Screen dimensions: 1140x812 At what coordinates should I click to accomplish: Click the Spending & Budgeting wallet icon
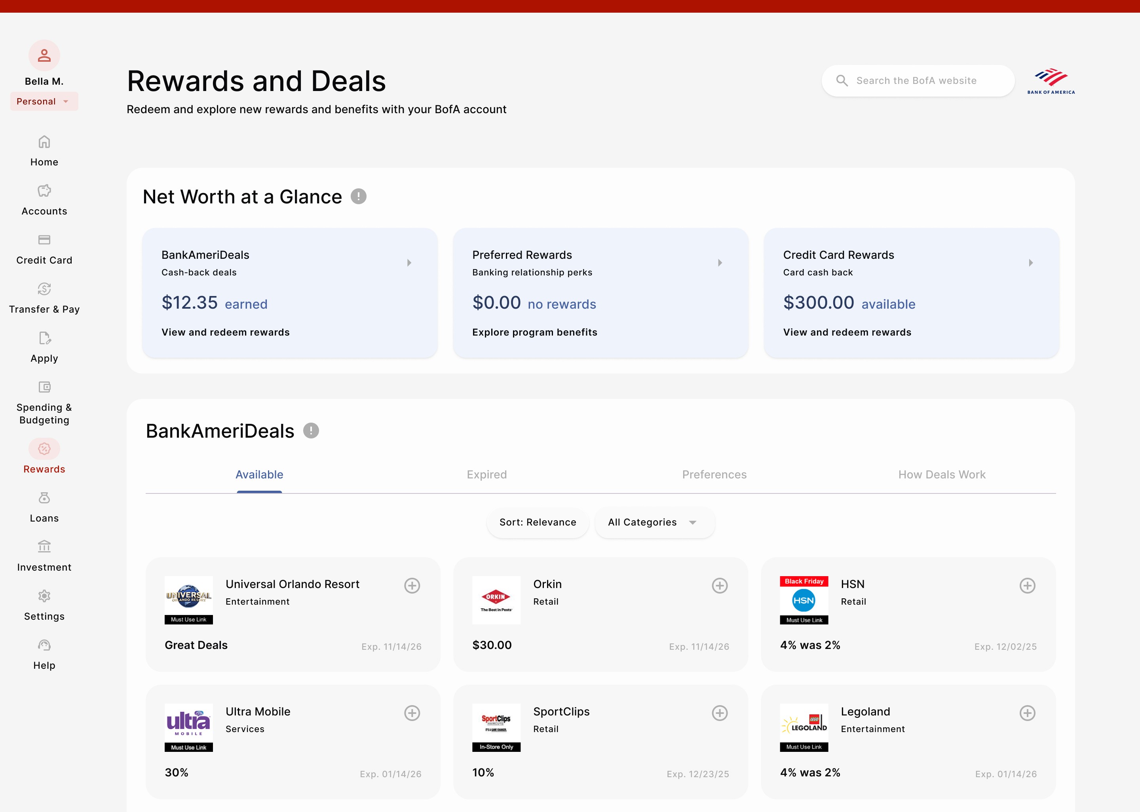point(44,387)
